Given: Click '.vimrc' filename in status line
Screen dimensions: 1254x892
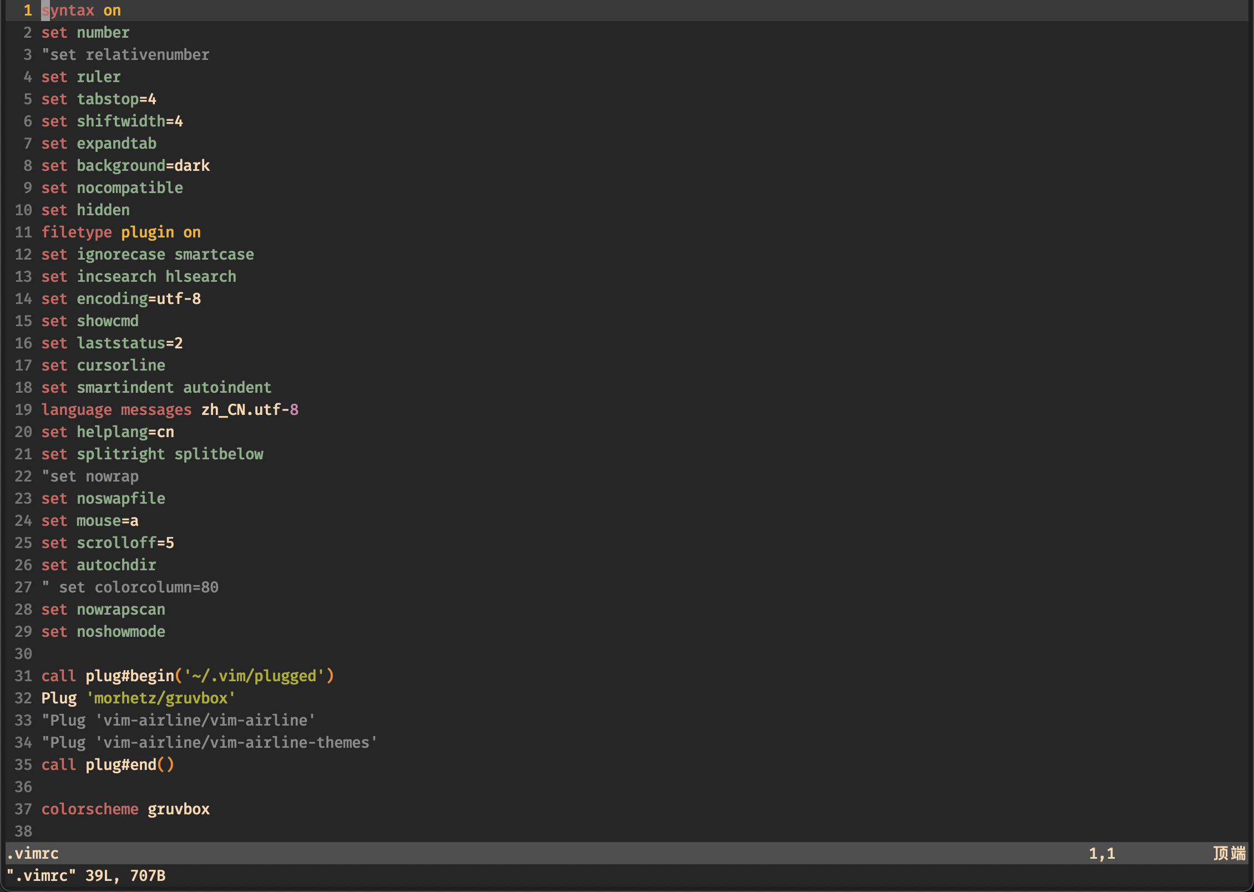Looking at the screenshot, I should pos(33,854).
